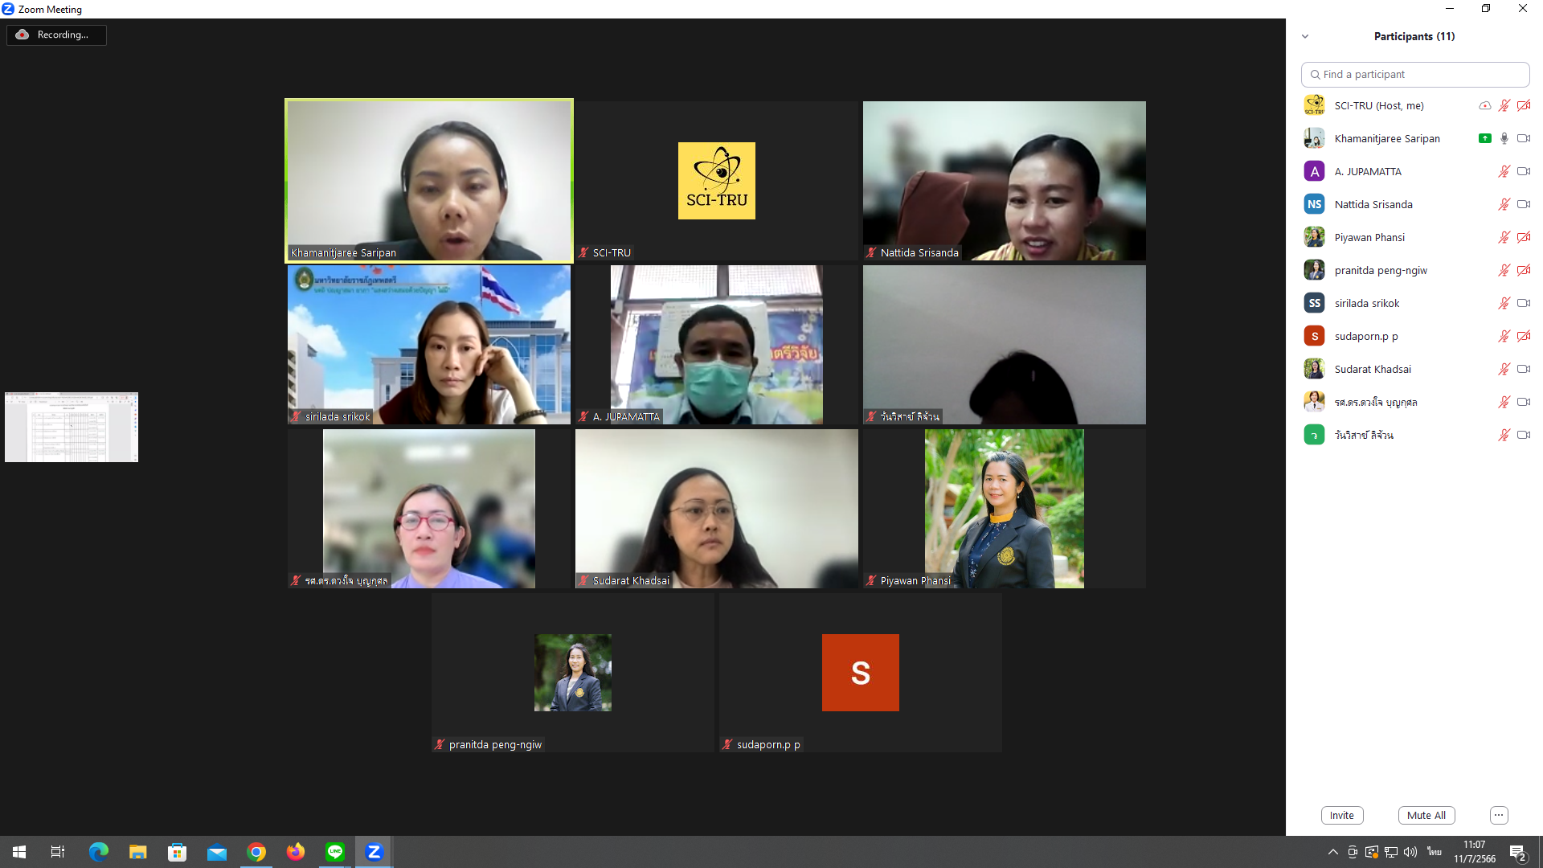The height and width of the screenshot is (868, 1543).
Task: Toggle Nattida Srisanda's muted microphone
Action: click(x=1504, y=204)
